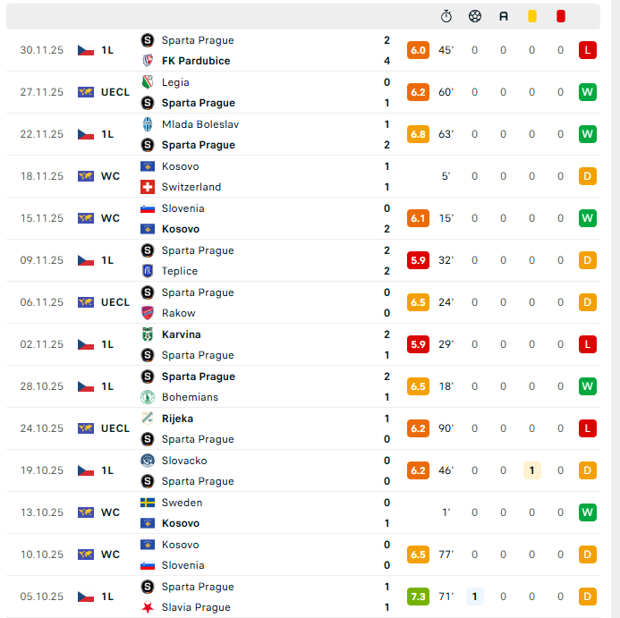The height and width of the screenshot is (618, 620).
Task: Select the 13.10.25 match date
Action: coord(42,512)
